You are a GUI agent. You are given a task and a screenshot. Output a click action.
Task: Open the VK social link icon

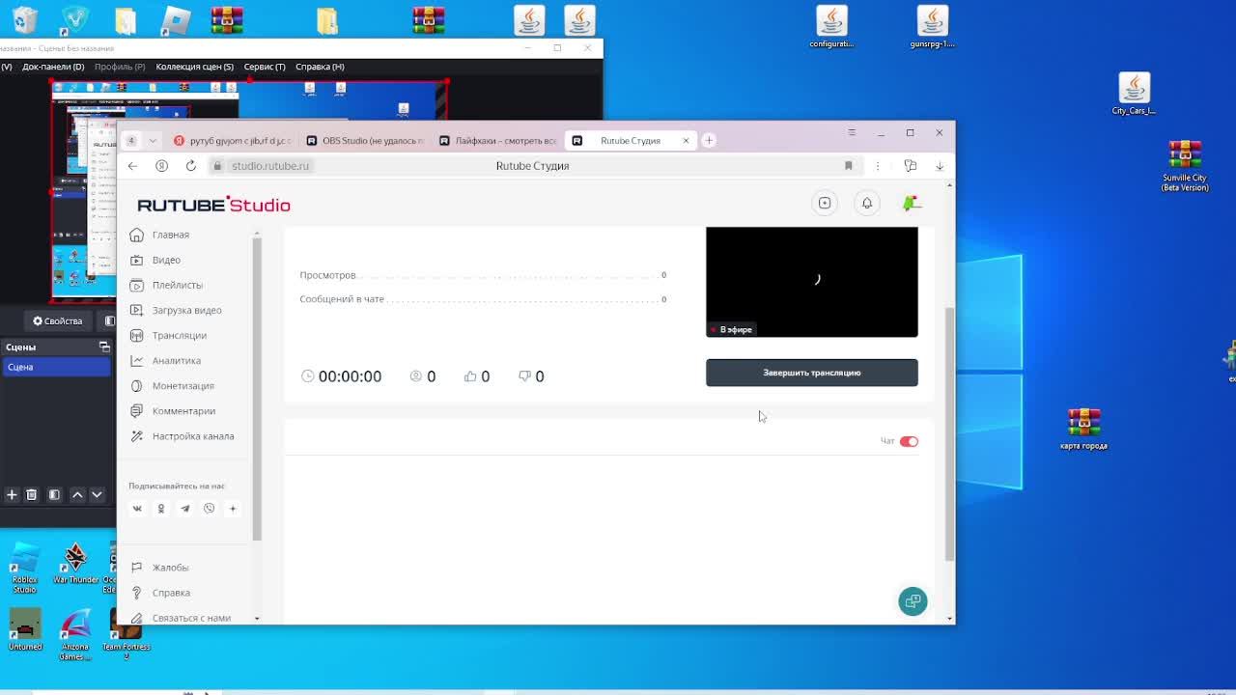coord(137,509)
